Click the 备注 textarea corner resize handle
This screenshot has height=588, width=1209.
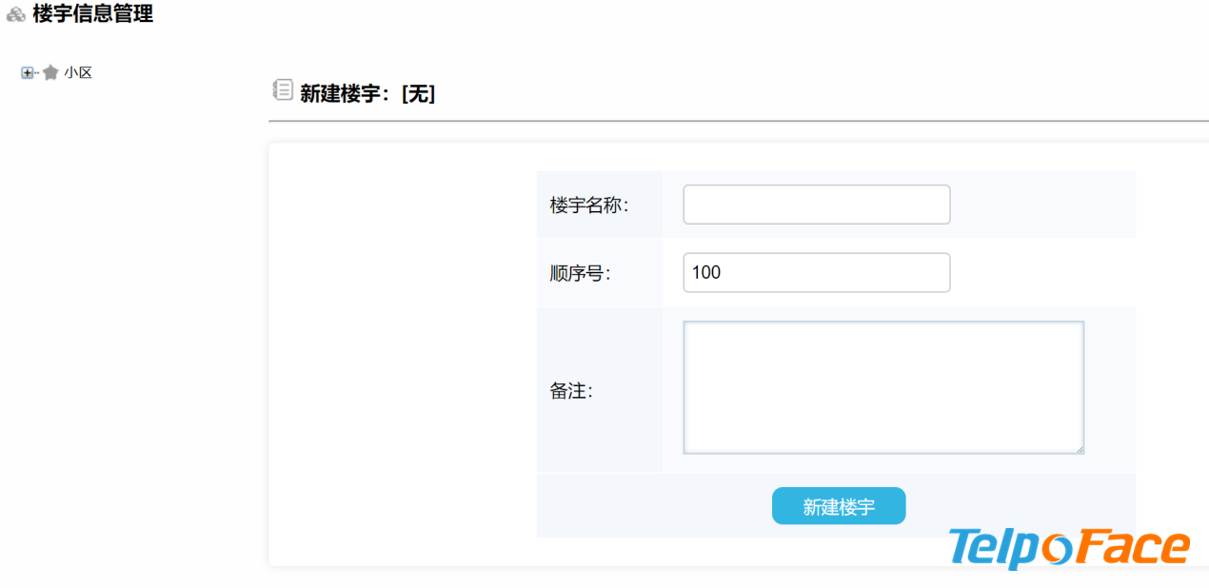click(1079, 448)
